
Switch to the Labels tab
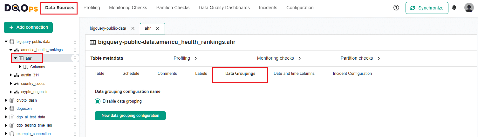point(201,74)
